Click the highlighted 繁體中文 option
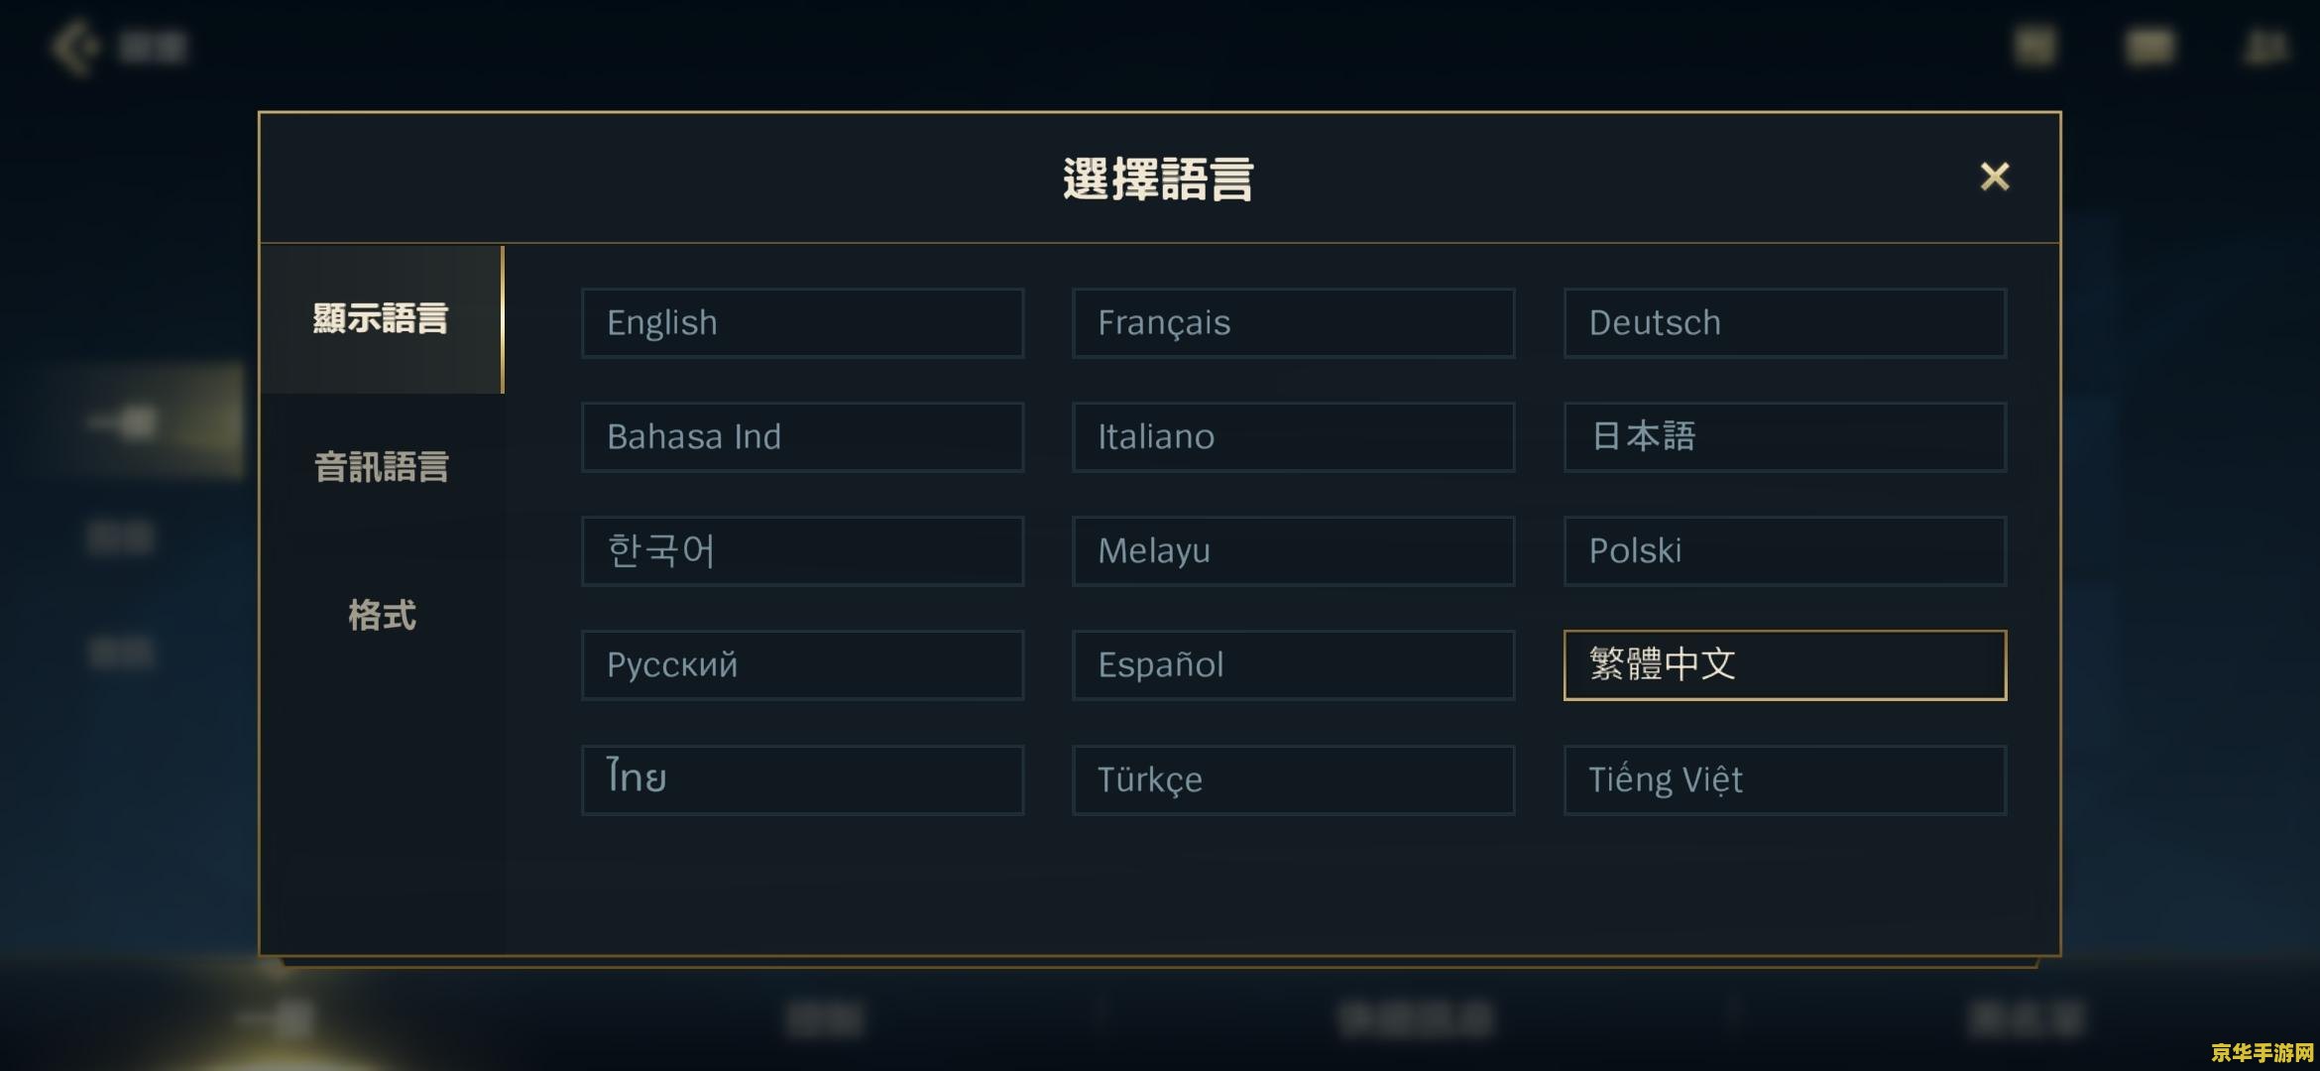2320x1071 pixels. (1785, 665)
